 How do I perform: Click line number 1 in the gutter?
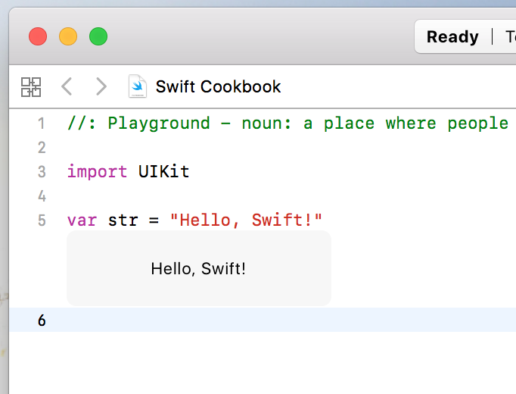coord(41,124)
